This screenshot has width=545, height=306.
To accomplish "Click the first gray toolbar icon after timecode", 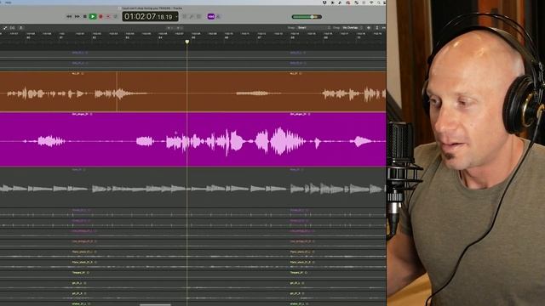I will [185, 16].
